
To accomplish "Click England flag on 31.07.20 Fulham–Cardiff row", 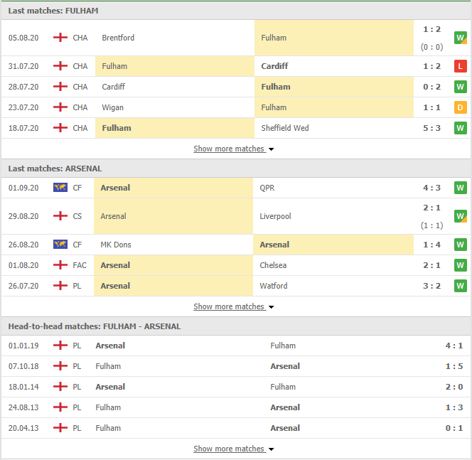I will click(x=60, y=66).
